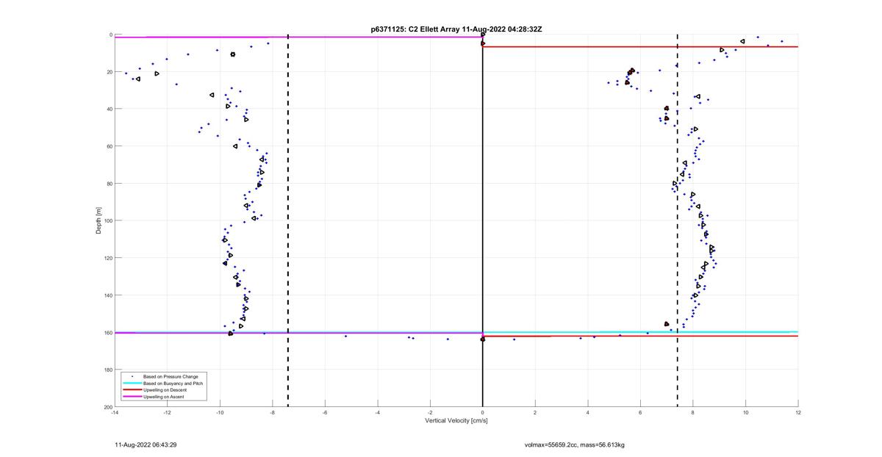Click x-axis tick label "4"
This screenshot has width=882, height=457.
click(x=588, y=412)
